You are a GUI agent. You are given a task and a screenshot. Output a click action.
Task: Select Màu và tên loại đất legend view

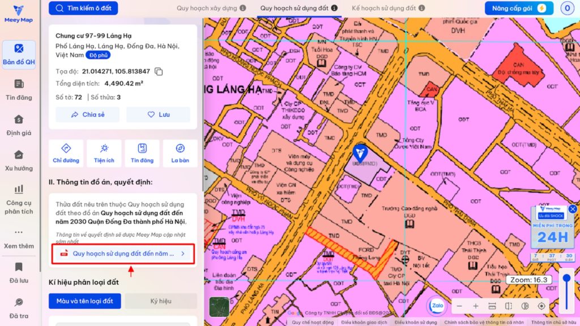pos(84,301)
